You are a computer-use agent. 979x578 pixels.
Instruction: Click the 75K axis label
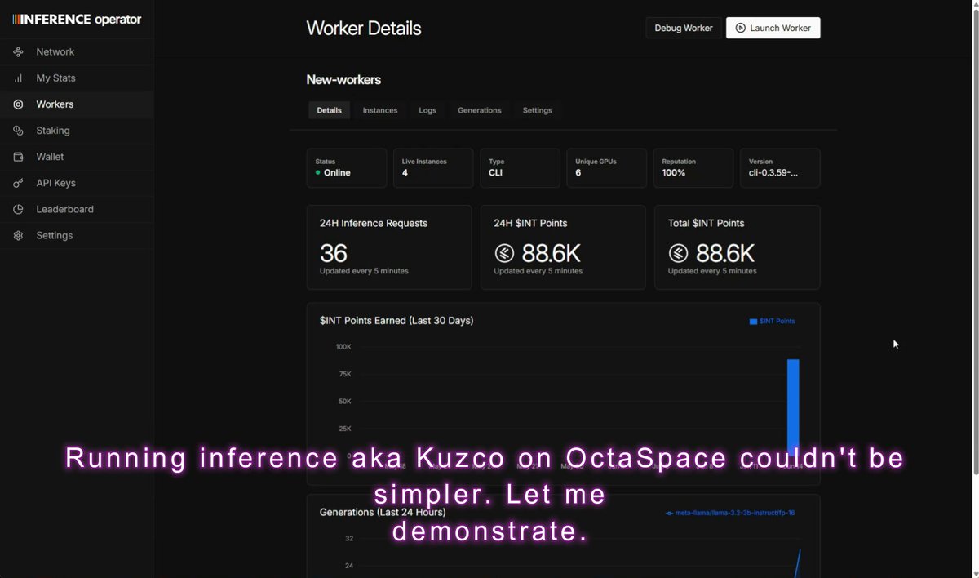pyautogui.click(x=345, y=374)
